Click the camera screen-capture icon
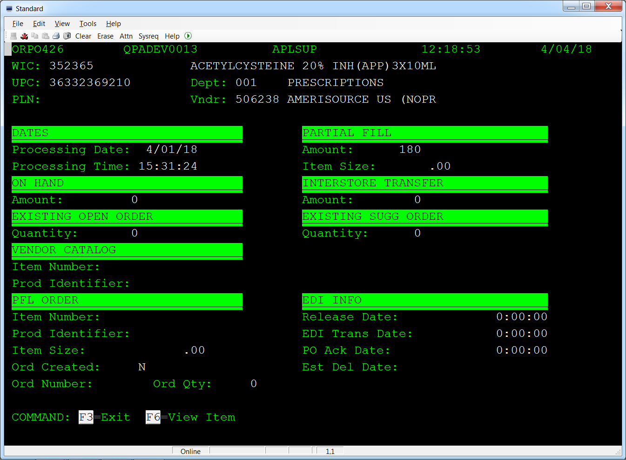This screenshot has height=460, width=626. pos(67,36)
